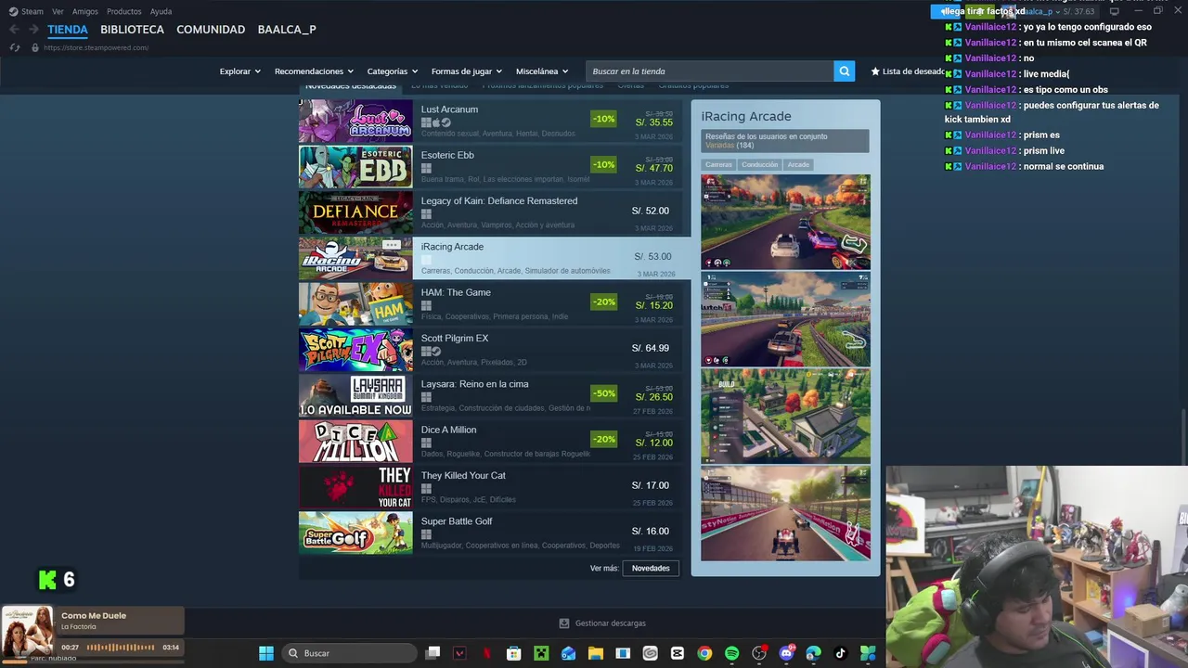Click the padlock icon beside the store URL
Image resolution: width=1188 pixels, height=668 pixels.
coord(34,47)
